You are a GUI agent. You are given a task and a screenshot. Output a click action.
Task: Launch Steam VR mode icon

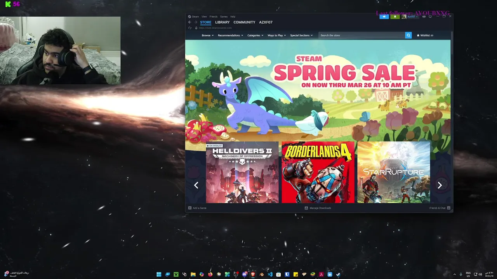tap(424, 17)
